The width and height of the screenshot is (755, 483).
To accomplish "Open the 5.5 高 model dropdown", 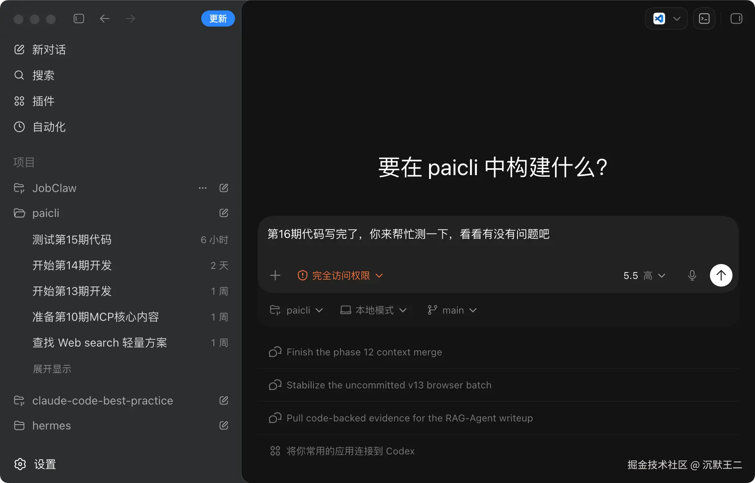I will [644, 275].
